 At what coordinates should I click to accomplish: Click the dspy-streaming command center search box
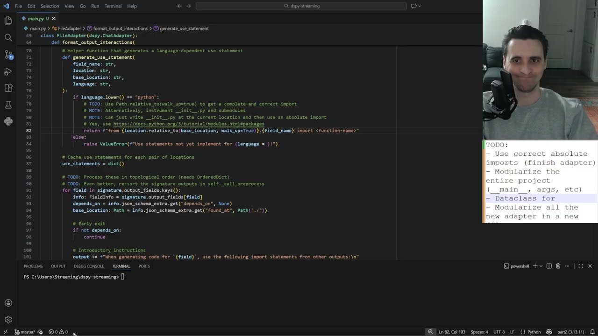[x=301, y=6]
